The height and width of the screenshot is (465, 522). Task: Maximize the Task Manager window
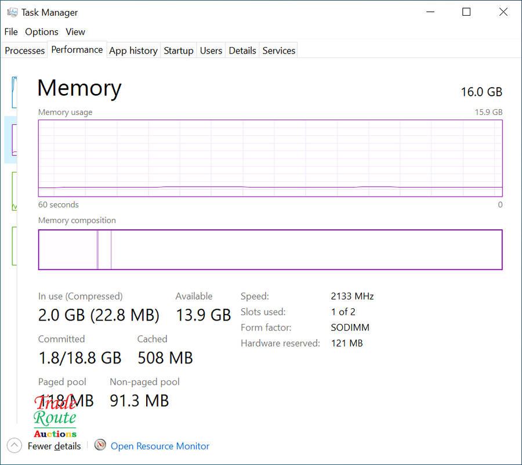click(x=466, y=12)
